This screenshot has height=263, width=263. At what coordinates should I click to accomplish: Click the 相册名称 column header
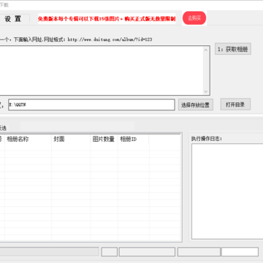coord(28,139)
